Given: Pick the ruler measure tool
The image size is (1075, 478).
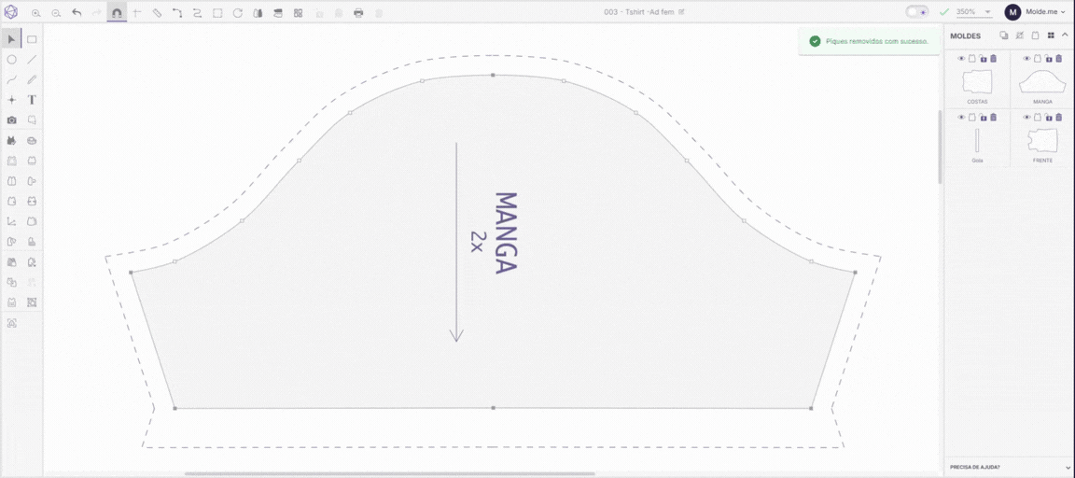Looking at the screenshot, I should (x=157, y=12).
